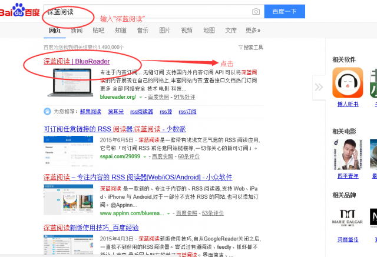Open the 少数派 RSS 阅读器 result
This screenshot has width=377, height=257.
[x=115, y=129]
